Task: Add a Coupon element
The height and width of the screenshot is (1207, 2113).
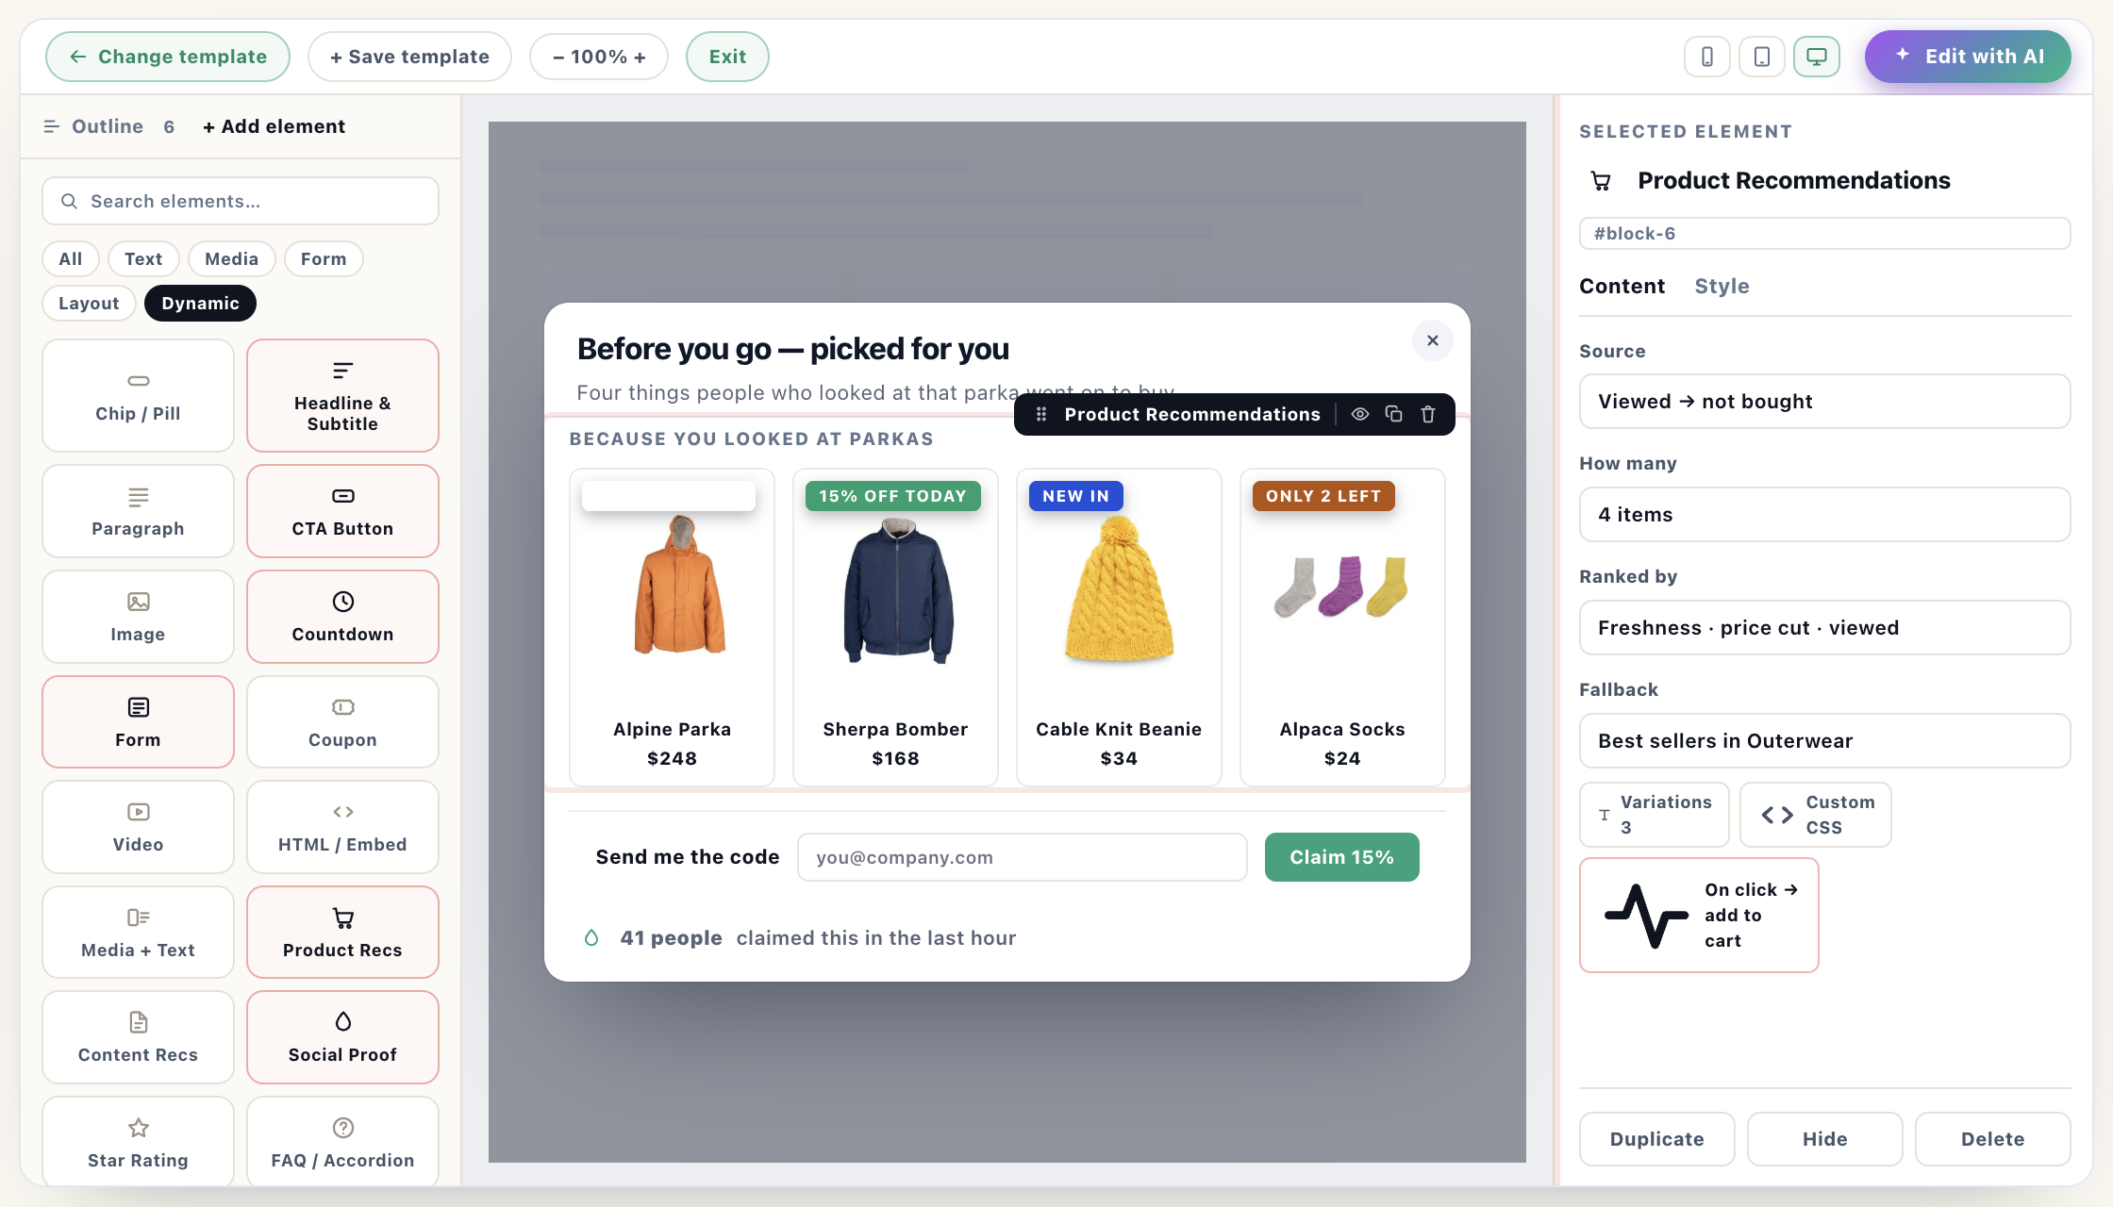Action: pos(342,722)
